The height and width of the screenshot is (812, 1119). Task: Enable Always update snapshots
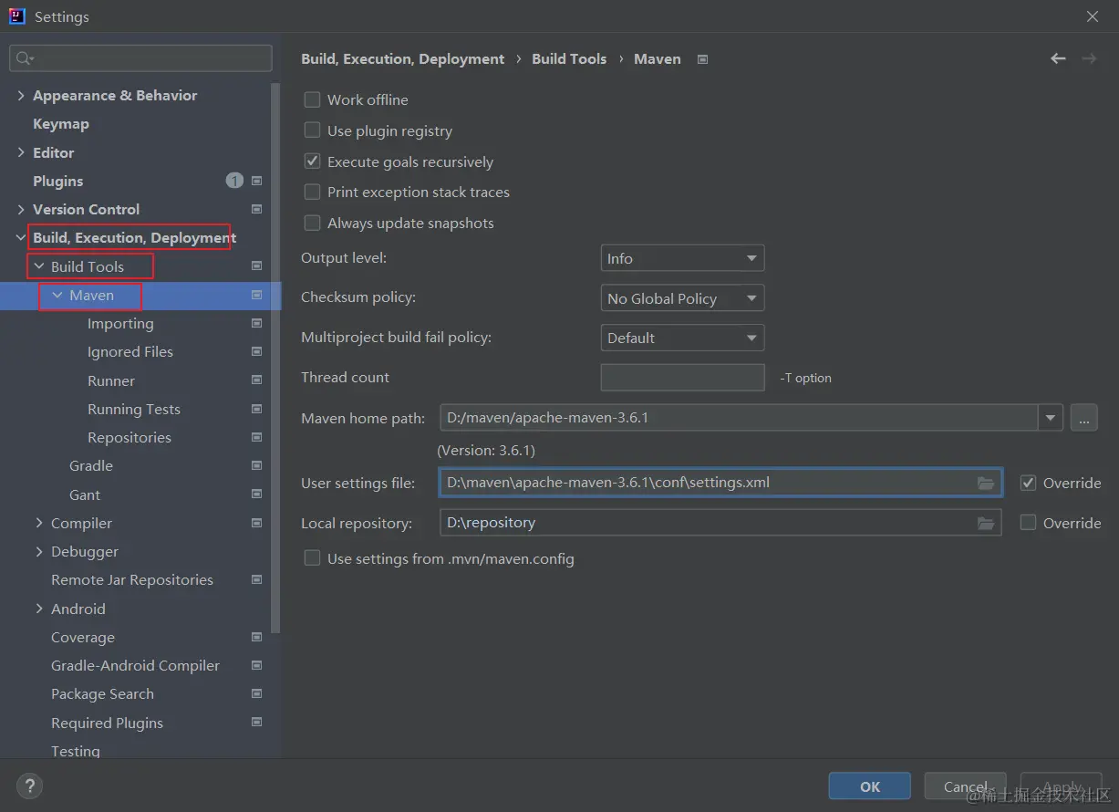(312, 223)
